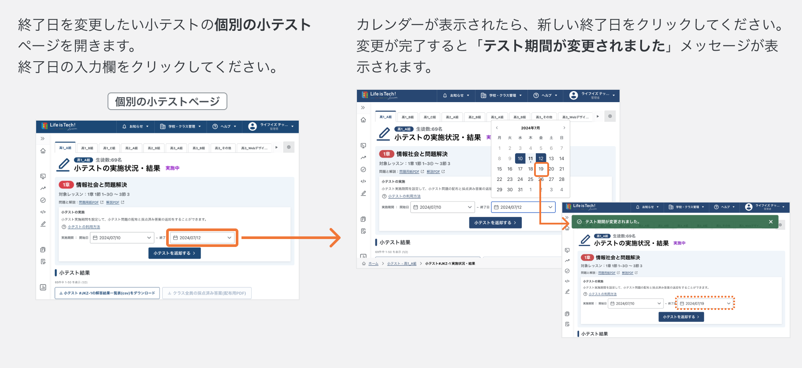Click the trend-line icon in the calendar screenshot's sidebar

tap(363, 158)
